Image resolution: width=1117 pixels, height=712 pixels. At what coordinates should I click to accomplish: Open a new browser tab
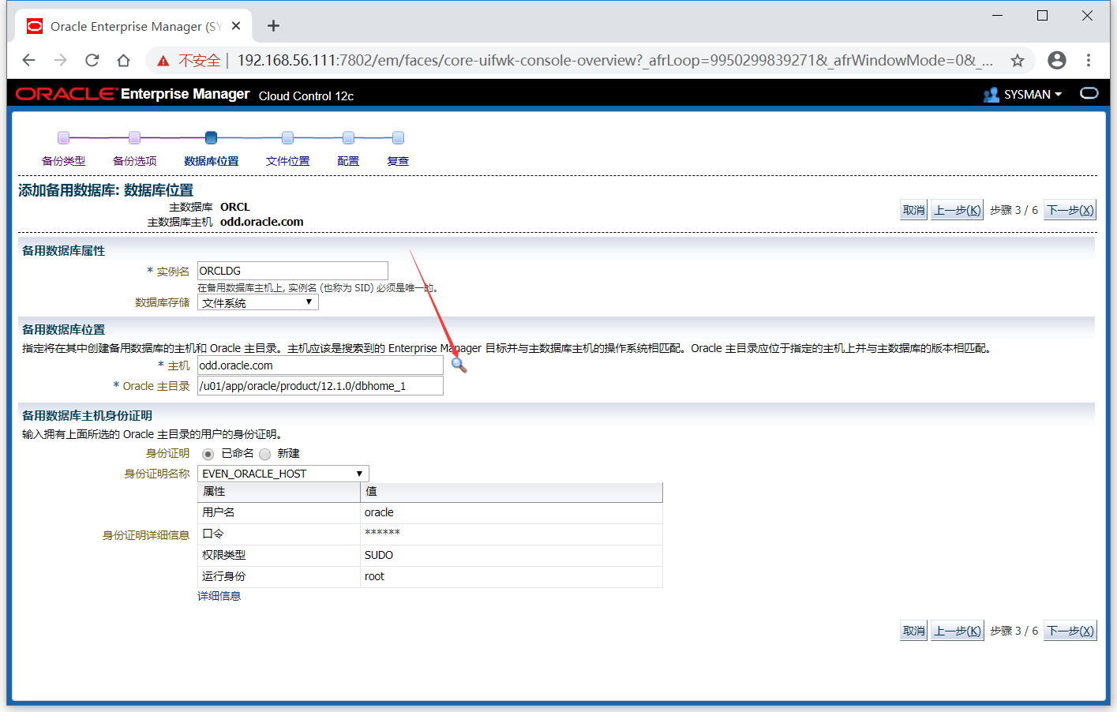coord(273,26)
